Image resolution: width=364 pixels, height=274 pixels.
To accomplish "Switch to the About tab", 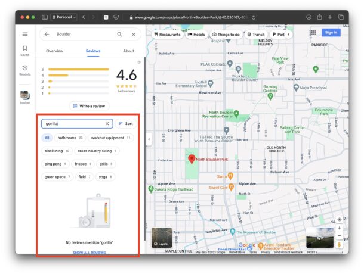I will [x=128, y=51].
